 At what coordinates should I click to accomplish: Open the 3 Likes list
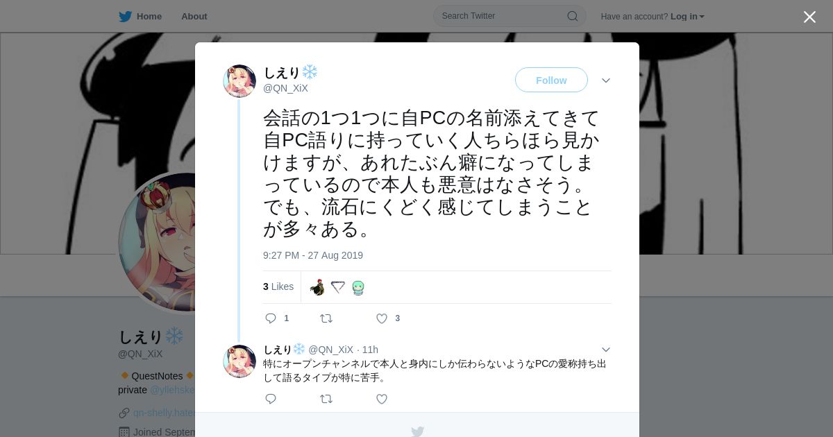pyautogui.click(x=278, y=286)
